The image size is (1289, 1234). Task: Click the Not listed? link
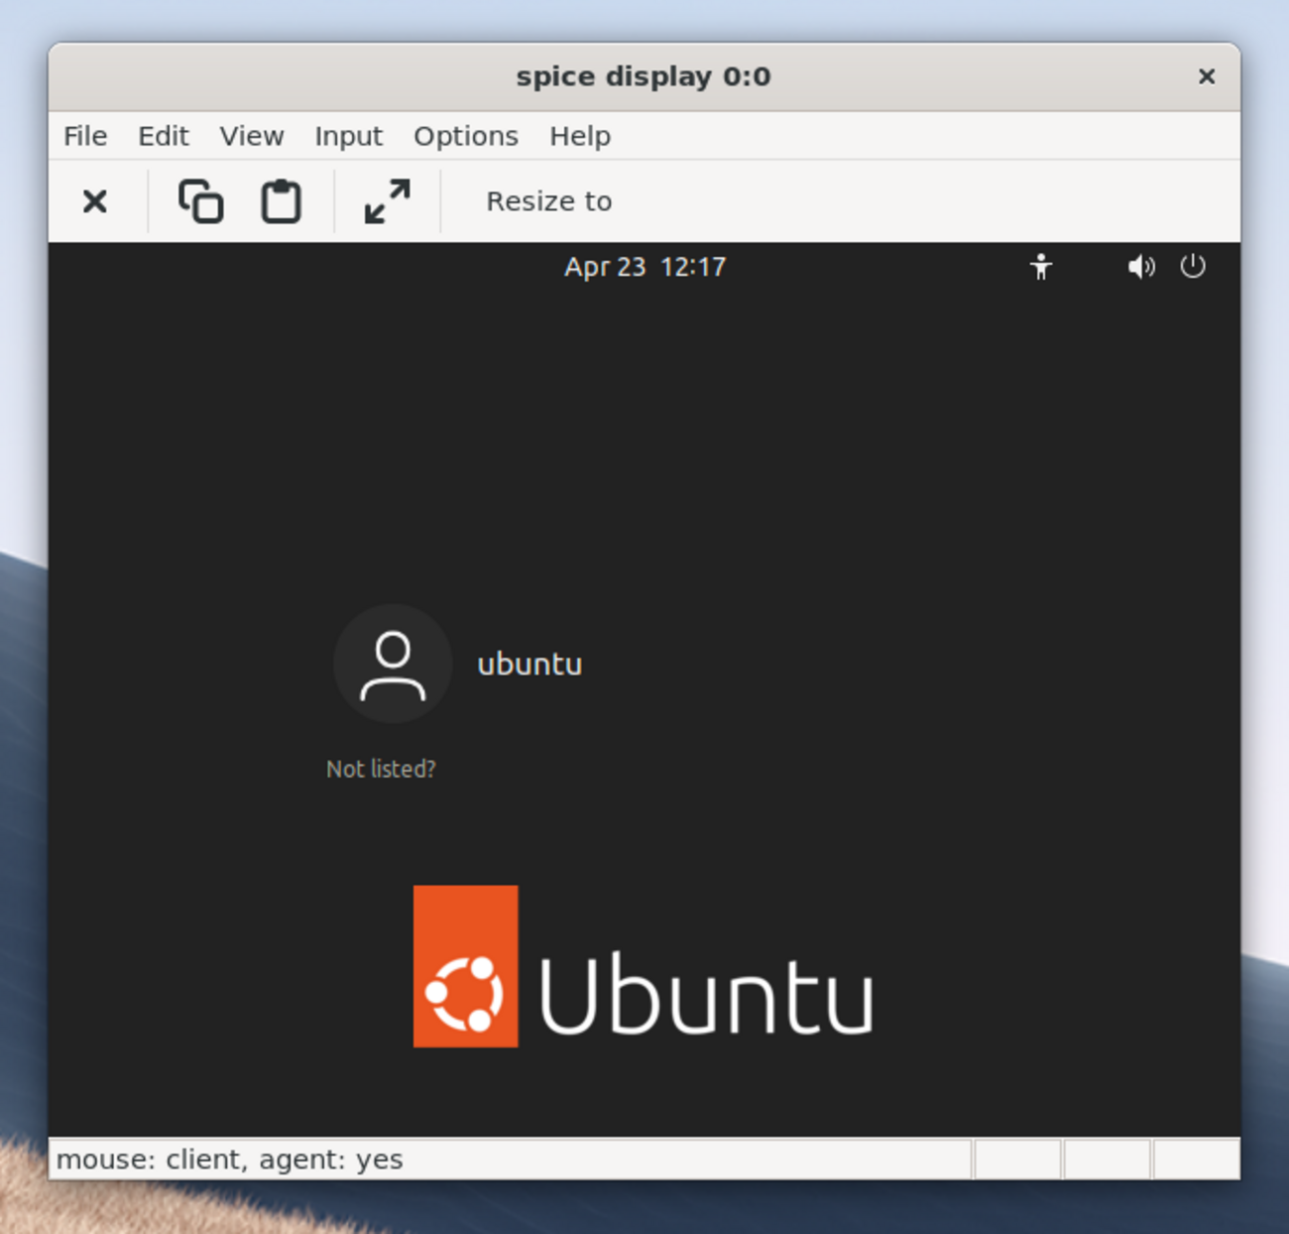(x=381, y=769)
